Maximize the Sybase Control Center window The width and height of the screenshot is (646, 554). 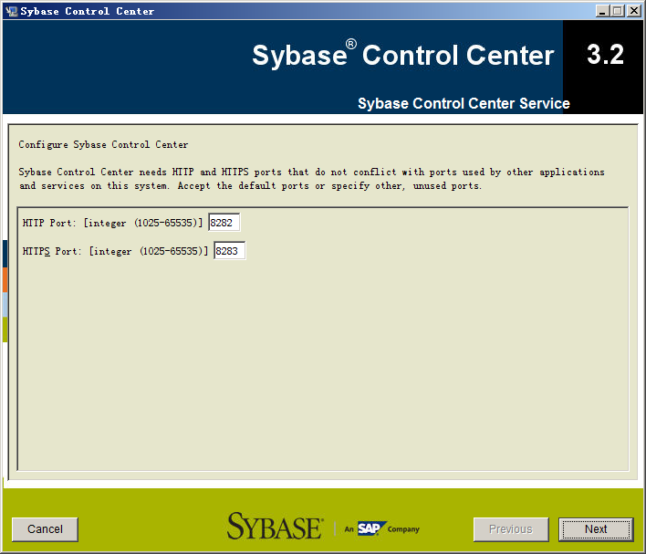pyautogui.click(x=618, y=11)
